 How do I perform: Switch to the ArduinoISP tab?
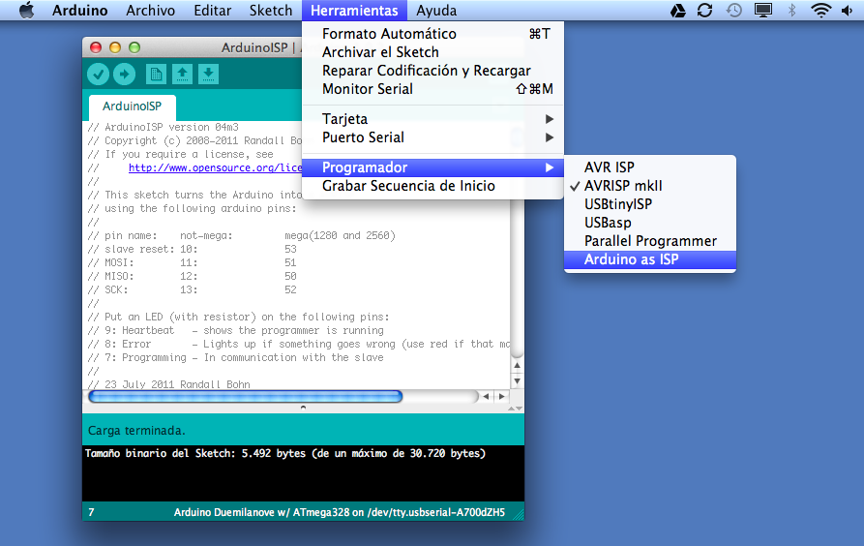tap(133, 106)
